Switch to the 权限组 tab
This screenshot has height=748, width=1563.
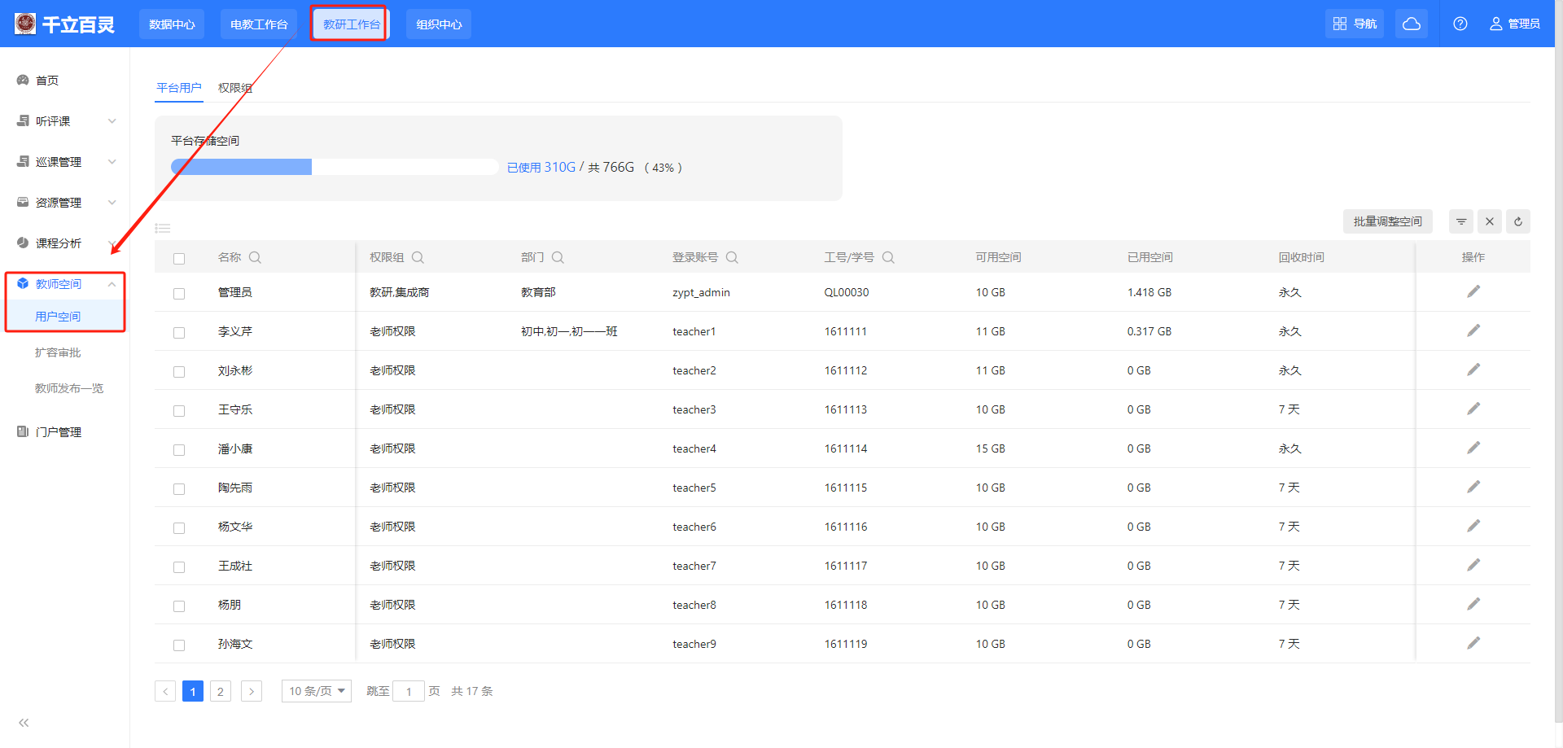234,88
